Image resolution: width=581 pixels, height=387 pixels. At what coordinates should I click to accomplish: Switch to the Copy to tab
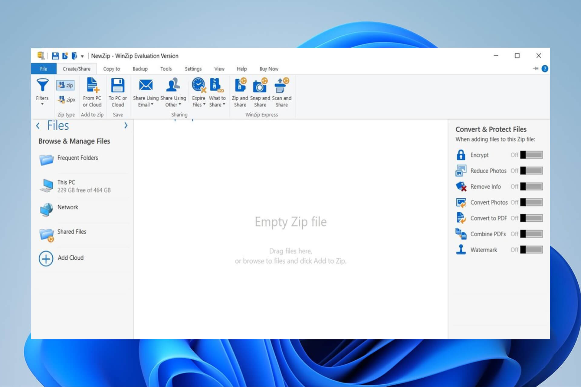pyautogui.click(x=111, y=69)
